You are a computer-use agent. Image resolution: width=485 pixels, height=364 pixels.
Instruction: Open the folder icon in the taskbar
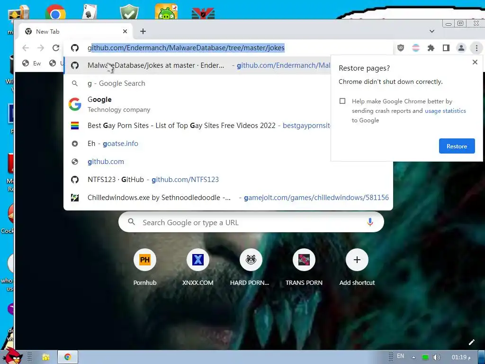point(46,357)
